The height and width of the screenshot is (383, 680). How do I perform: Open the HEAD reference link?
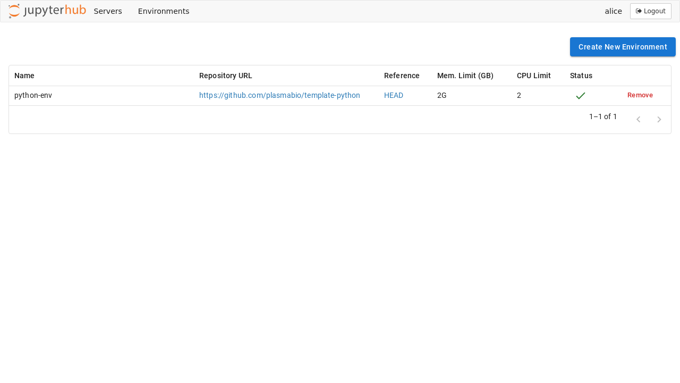[394, 95]
